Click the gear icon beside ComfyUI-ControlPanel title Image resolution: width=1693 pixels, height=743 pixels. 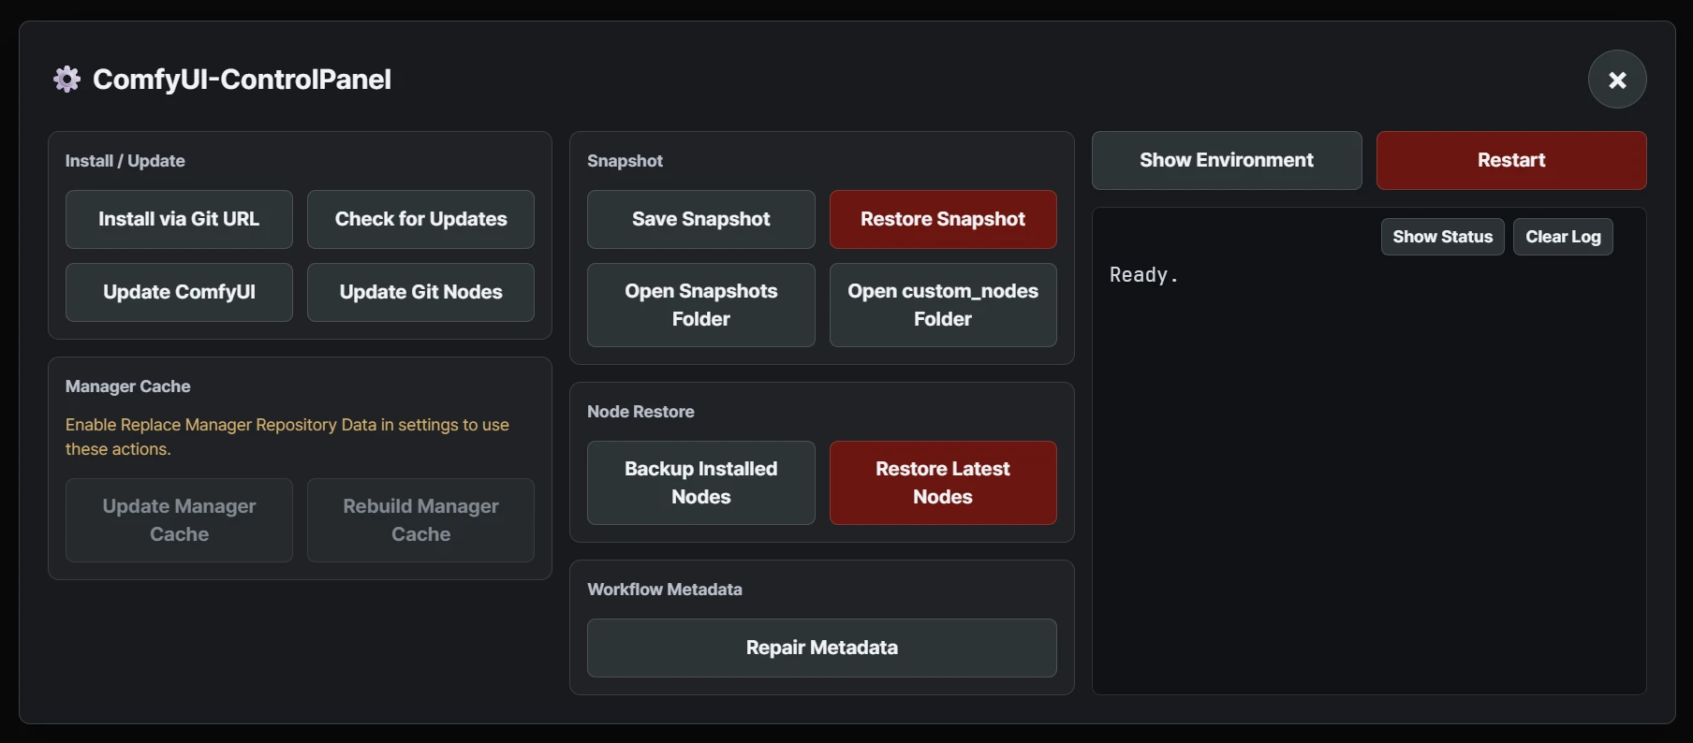[x=66, y=80]
